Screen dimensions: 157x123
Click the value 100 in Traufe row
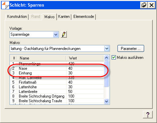click(71, 101)
